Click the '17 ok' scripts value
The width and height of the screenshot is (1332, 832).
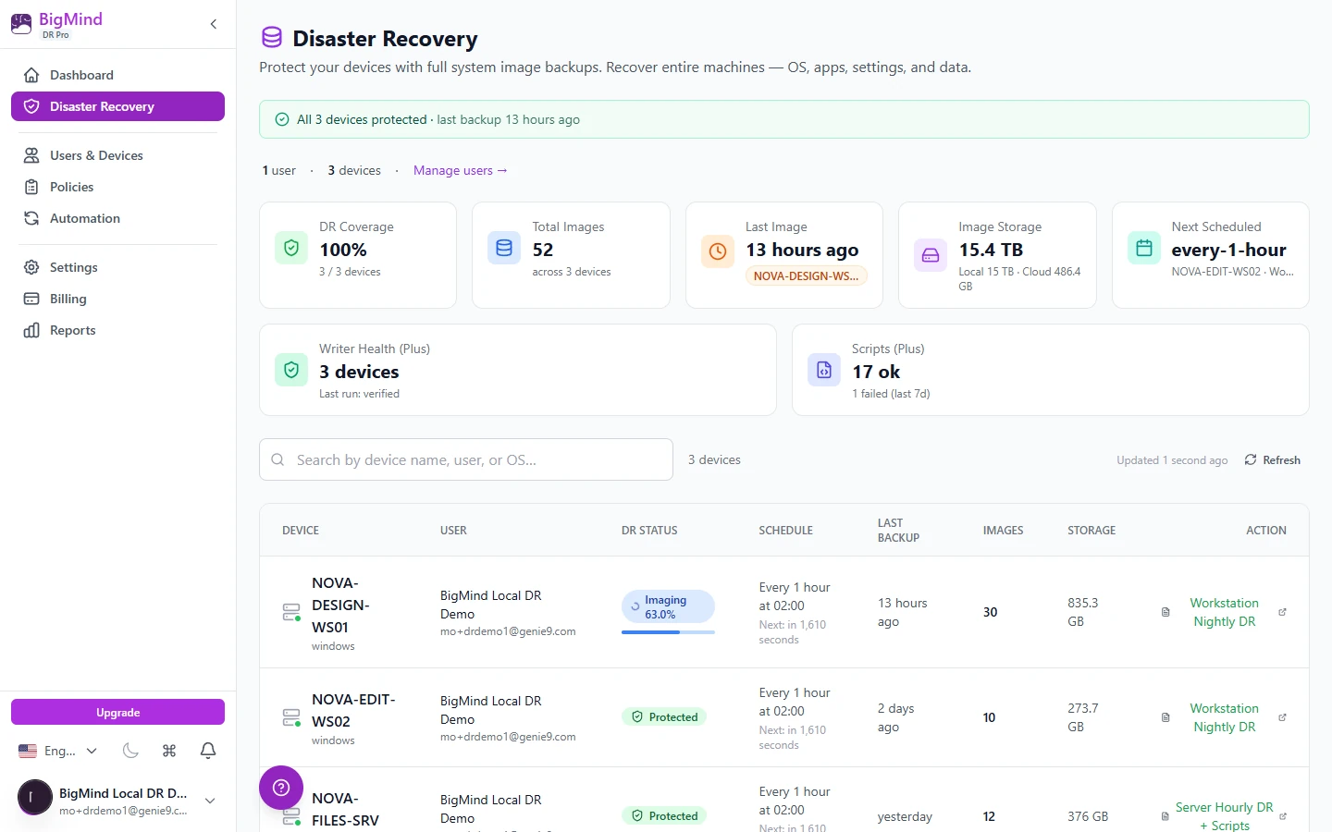point(876,372)
